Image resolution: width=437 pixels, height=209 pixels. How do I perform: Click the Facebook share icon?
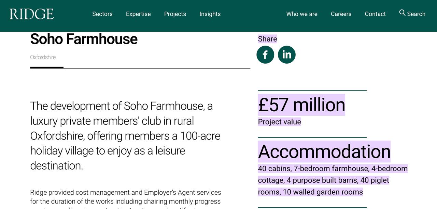tap(265, 55)
